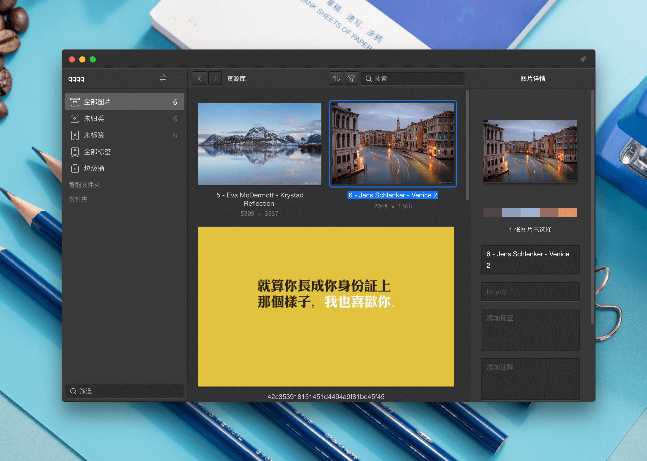This screenshot has width=647, height=461.
Task: Click the 添加注释 notes field
Action: point(530,379)
